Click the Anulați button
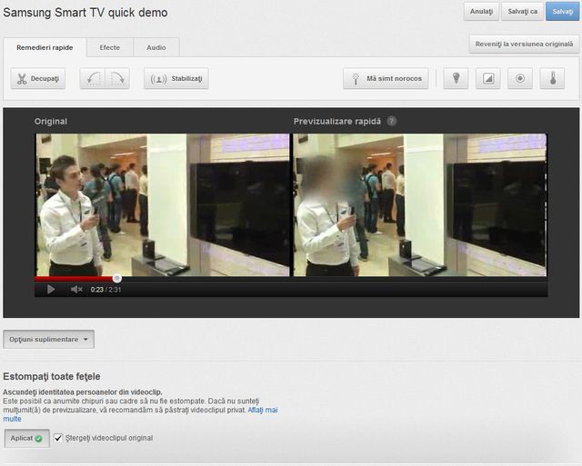 481,12
